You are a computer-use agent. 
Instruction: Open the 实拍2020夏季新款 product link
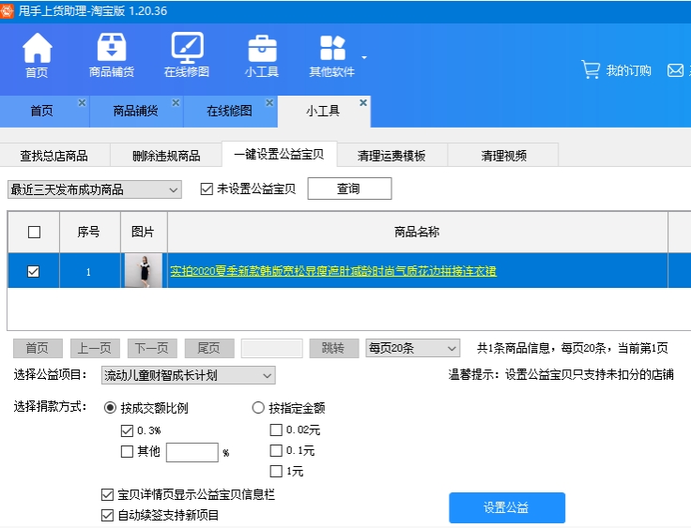point(333,271)
